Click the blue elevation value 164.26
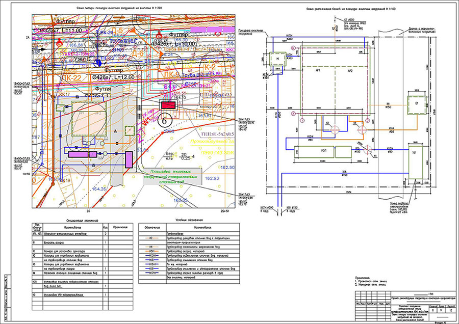 point(98,189)
